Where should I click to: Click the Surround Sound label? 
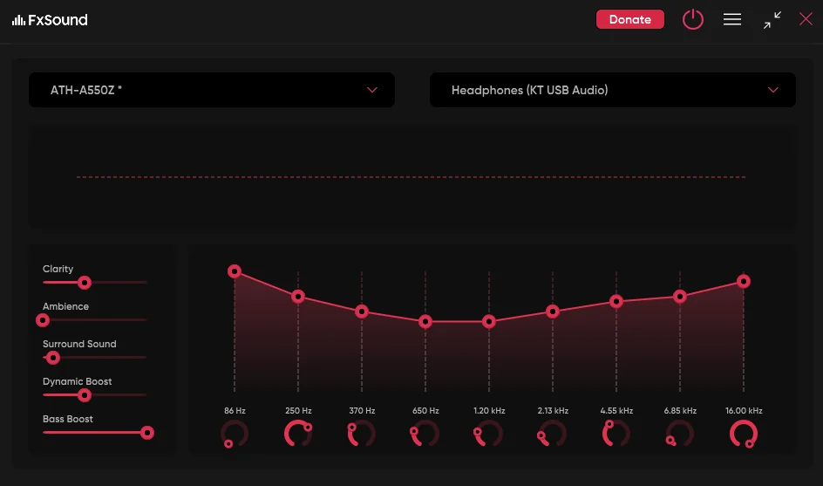79,344
